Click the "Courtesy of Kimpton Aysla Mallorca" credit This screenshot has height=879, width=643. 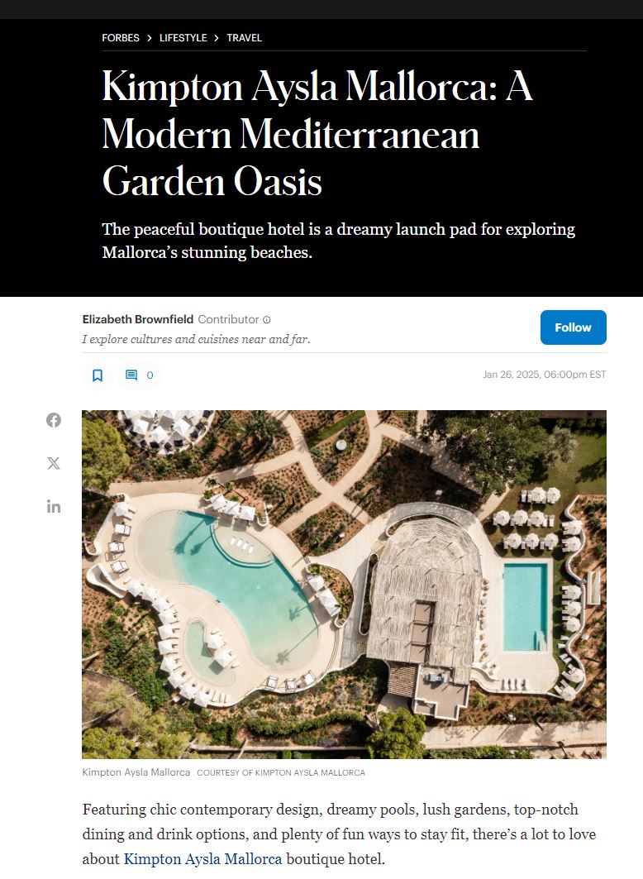click(x=280, y=772)
